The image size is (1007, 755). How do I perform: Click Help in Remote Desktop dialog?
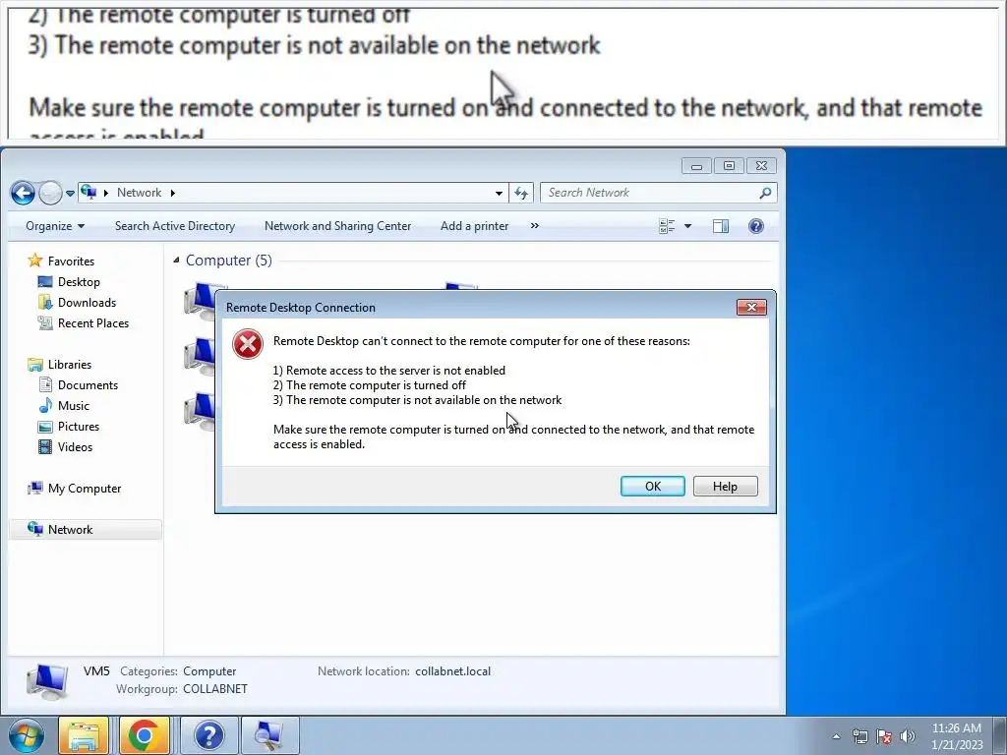725,486
